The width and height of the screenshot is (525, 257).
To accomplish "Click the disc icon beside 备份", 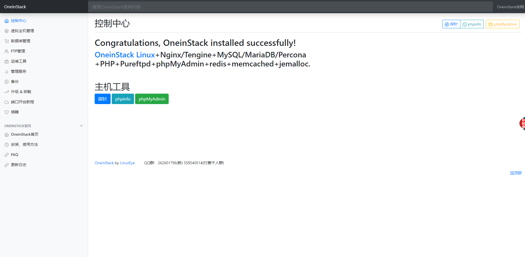I will [x=7, y=82].
